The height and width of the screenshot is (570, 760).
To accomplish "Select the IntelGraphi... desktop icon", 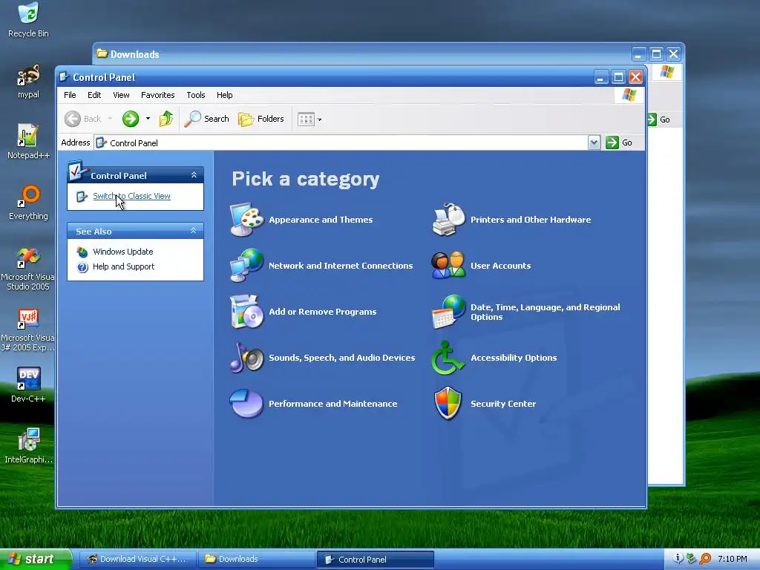I will tap(29, 446).
